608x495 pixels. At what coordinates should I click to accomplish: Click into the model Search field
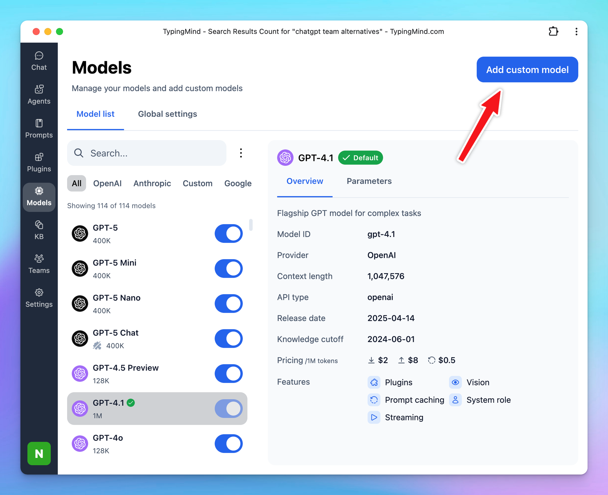(147, 153)
